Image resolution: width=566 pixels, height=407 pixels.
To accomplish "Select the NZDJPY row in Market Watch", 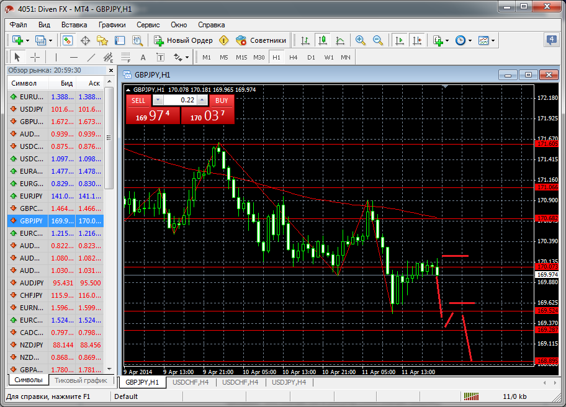I will click(56, 345).
